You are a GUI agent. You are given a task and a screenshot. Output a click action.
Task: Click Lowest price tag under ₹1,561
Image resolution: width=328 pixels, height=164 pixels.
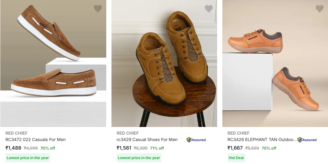pos(139,158)
